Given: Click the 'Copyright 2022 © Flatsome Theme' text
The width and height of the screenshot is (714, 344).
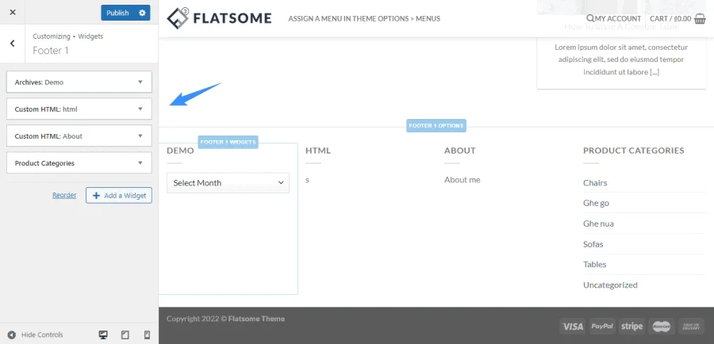Looking at the screenshot, I should pyautogui.click(x=225, y=319).
